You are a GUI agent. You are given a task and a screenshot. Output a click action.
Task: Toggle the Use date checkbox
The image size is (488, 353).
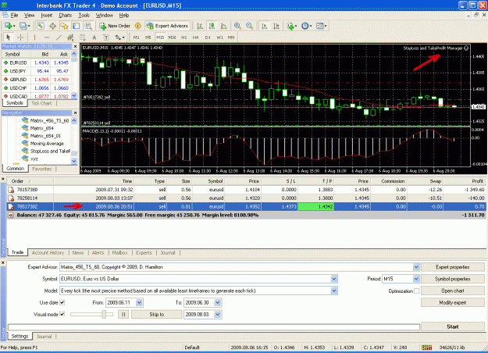click(x=62, y=302)
